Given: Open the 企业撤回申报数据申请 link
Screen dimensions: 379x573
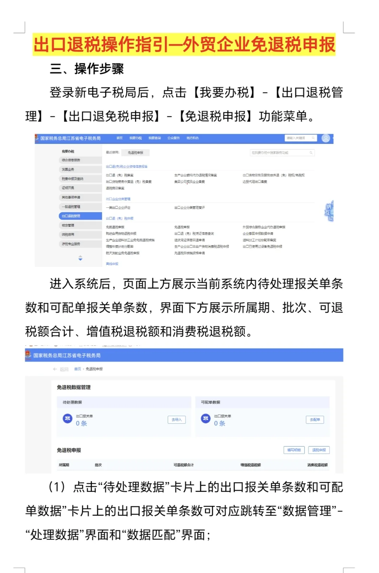Looking at the screenshot, I should point(258,233).
